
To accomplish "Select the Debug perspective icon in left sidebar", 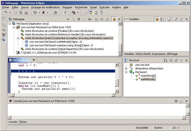I will [4, 40].
